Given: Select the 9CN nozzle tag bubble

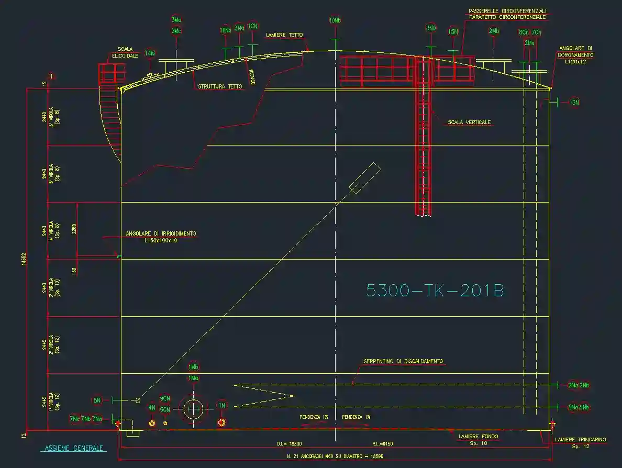Looking at the screenshot, I should [x=165, y=398].
